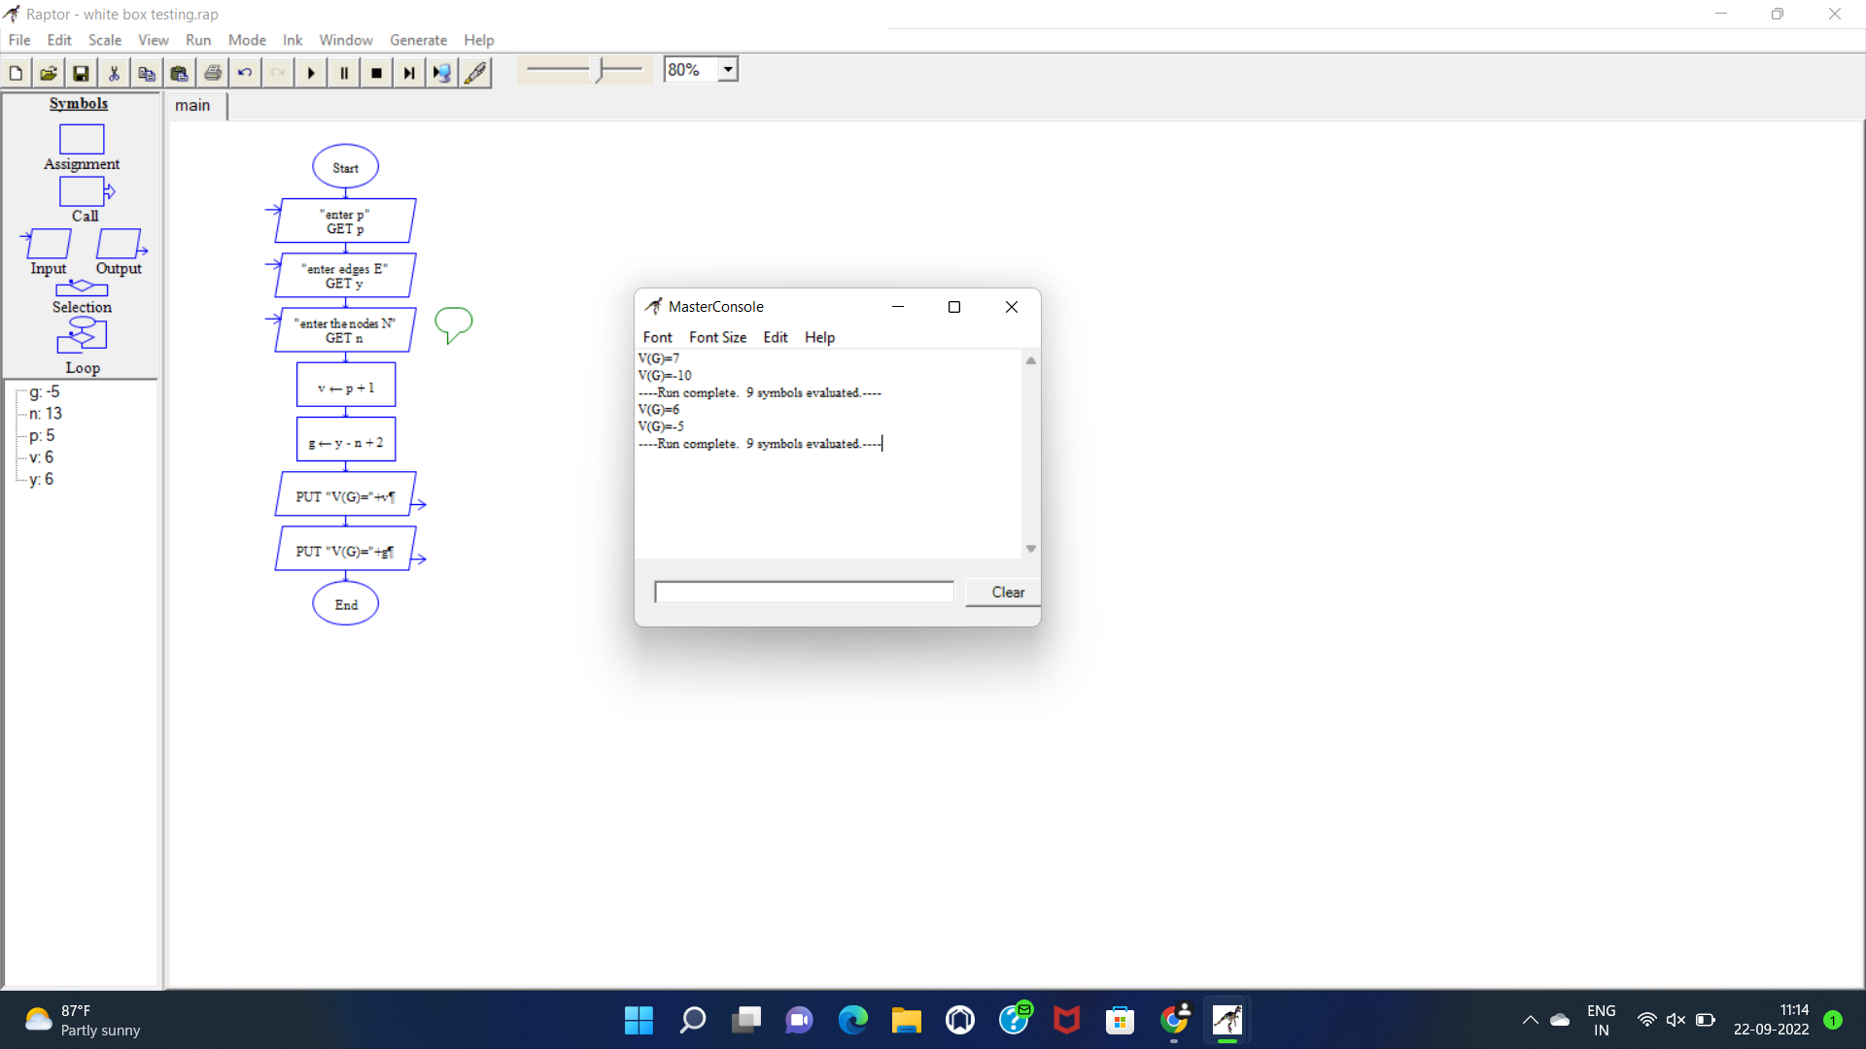Viewport: 1866px width, 1049px height.
Task: Select the Selection symbol
Action: point(81,288)
